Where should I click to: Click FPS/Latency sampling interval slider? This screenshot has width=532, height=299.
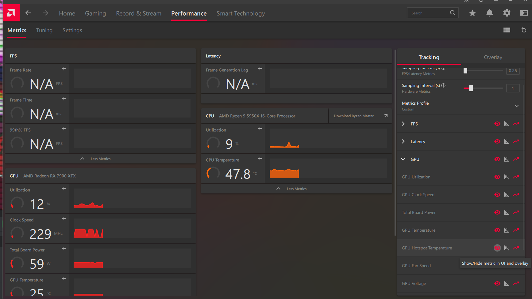pyautogui.click(x=483, y=71)
